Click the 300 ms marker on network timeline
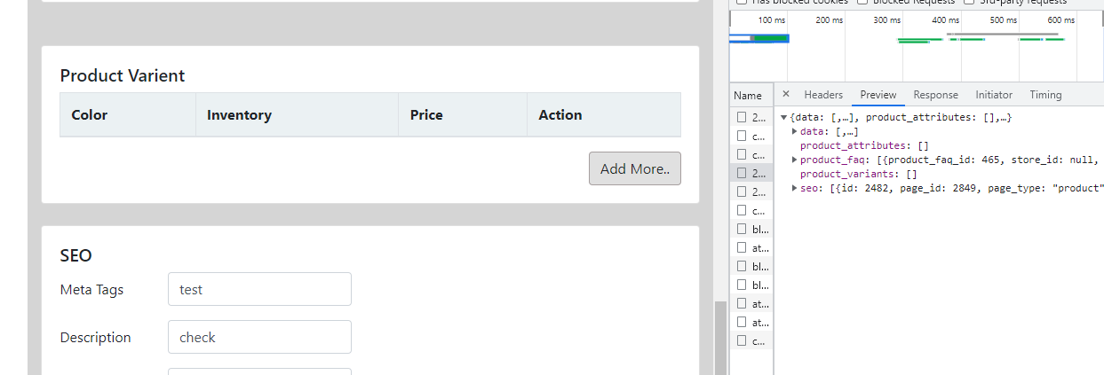 [x=886, y=20]
